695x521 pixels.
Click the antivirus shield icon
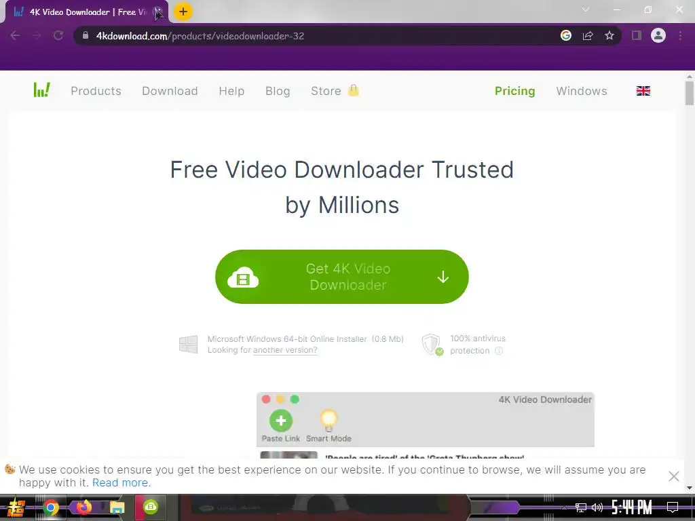432,345
